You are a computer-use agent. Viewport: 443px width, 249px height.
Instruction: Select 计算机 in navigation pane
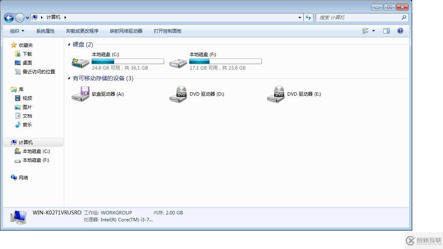coord(33,142)
